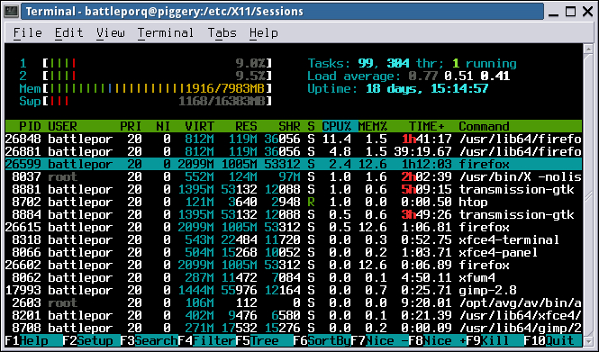
Task: Sort by the SHR column header
Action: point(289,126)
